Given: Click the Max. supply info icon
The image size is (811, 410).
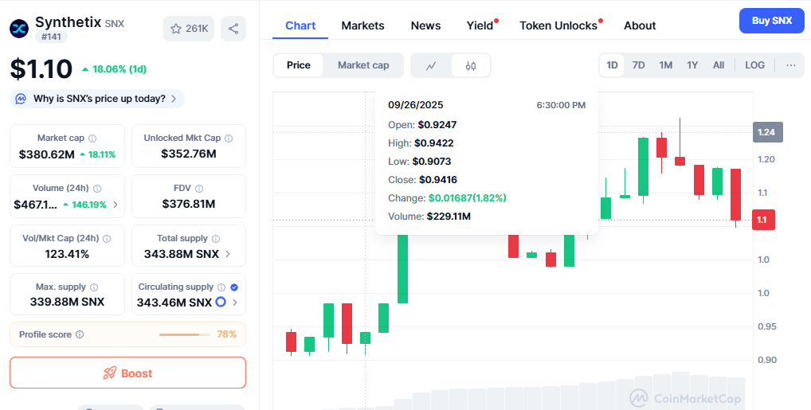Looking at the screenshot, I should [x=94, y=287].
